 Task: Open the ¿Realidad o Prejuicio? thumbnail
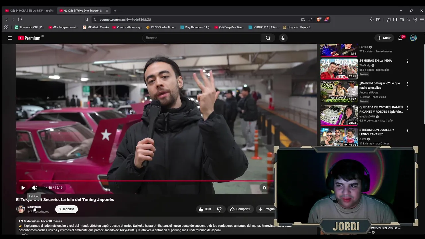point(339,92)
